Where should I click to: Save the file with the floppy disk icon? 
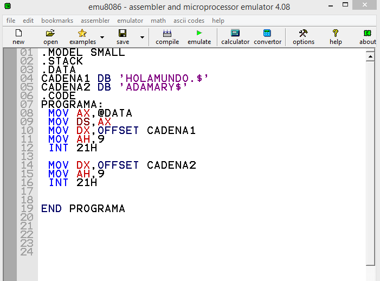123,36
